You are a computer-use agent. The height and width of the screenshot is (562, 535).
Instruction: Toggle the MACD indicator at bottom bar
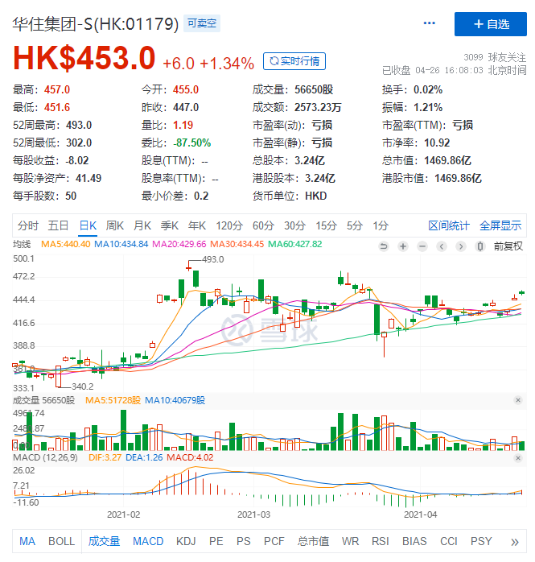[x=148, y=541]
